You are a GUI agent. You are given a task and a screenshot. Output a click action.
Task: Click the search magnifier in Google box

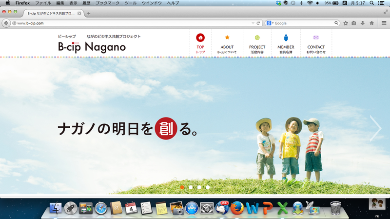336,23
